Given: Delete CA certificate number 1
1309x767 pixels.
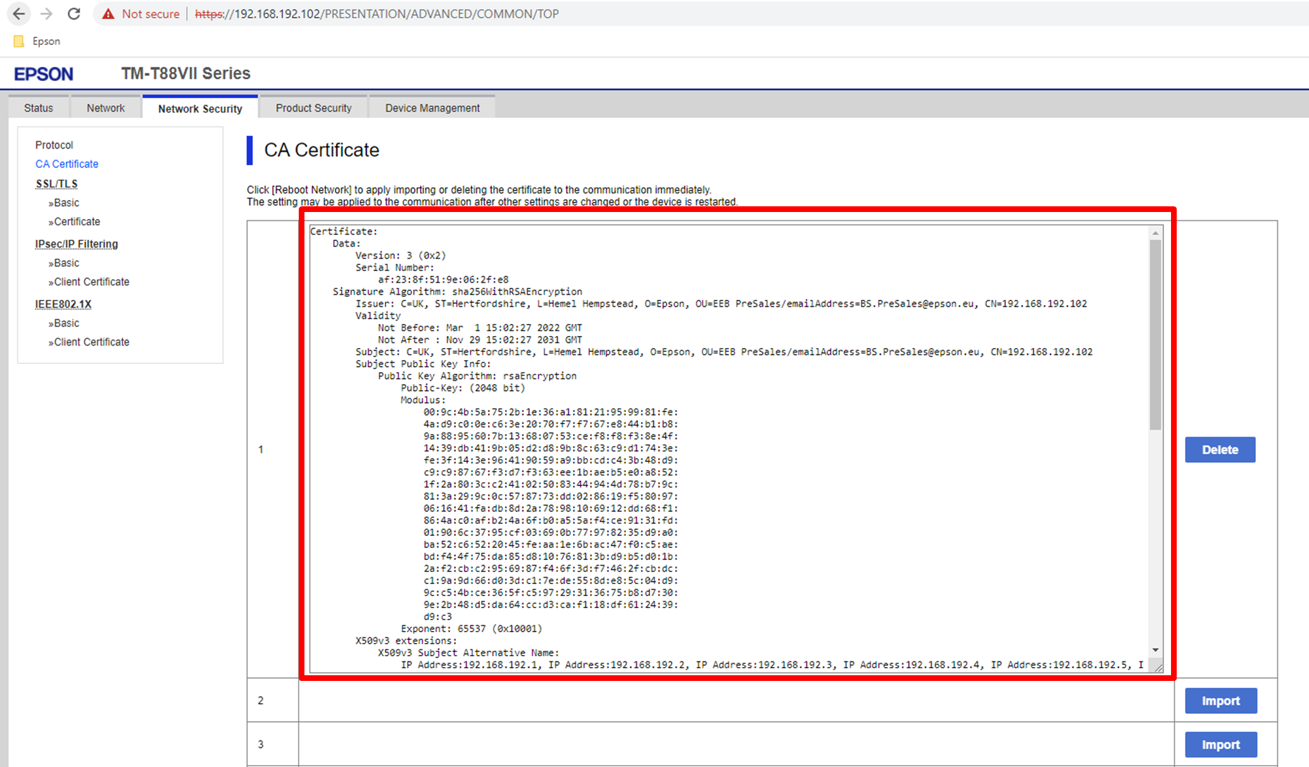Looking at the screenshot, I should [1220, 450].
